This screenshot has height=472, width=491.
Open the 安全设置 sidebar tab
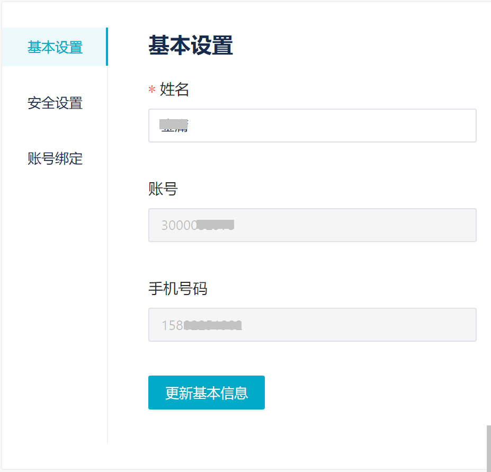tap(55, 103)
